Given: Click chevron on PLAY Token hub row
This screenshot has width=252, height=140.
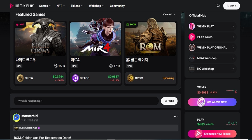Looking at the screenshot, I should coord(233,37).
